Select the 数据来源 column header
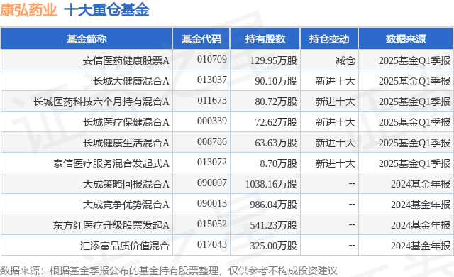Viewport: 454px width, 277px height. coord(406,39)
